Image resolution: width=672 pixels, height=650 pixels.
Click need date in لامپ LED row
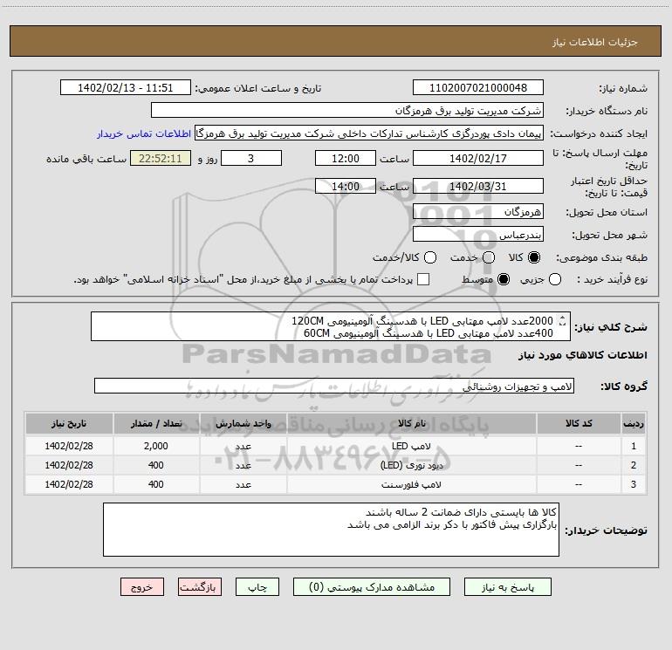(69, 446)
